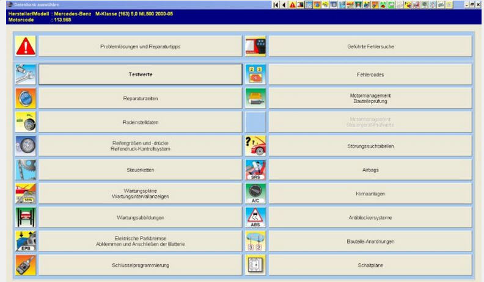This screenshot has height=282, width=484.
Task: Click the timing chain icon beside Steuerketten
Action: tap(25, 170)
